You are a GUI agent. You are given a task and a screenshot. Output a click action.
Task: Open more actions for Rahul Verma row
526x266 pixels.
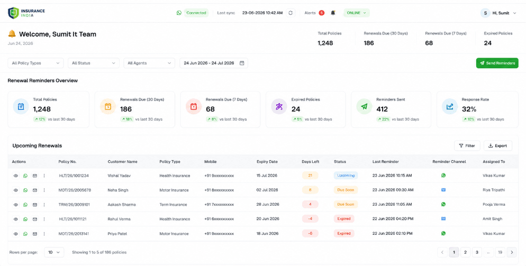pyautogui.click(x=44, y=219)
